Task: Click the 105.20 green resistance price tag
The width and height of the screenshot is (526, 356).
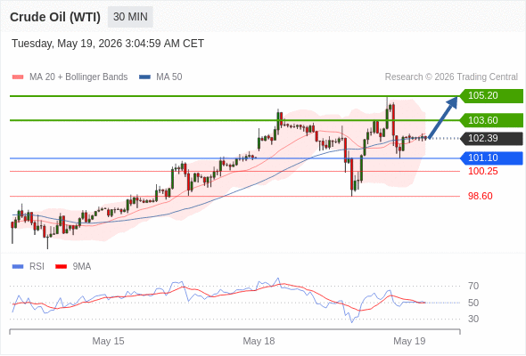Action: [x=491, y=96]
